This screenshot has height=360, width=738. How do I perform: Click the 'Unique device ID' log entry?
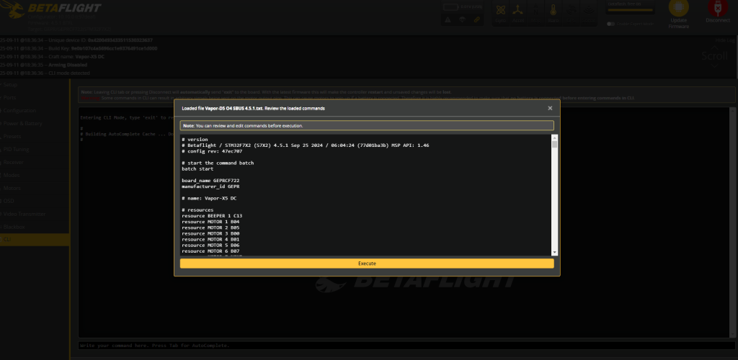point(76,40)
